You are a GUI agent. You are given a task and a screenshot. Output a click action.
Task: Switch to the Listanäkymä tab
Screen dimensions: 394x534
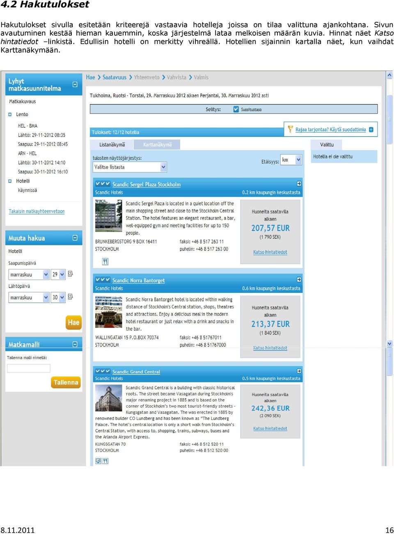tap(112, 145)
